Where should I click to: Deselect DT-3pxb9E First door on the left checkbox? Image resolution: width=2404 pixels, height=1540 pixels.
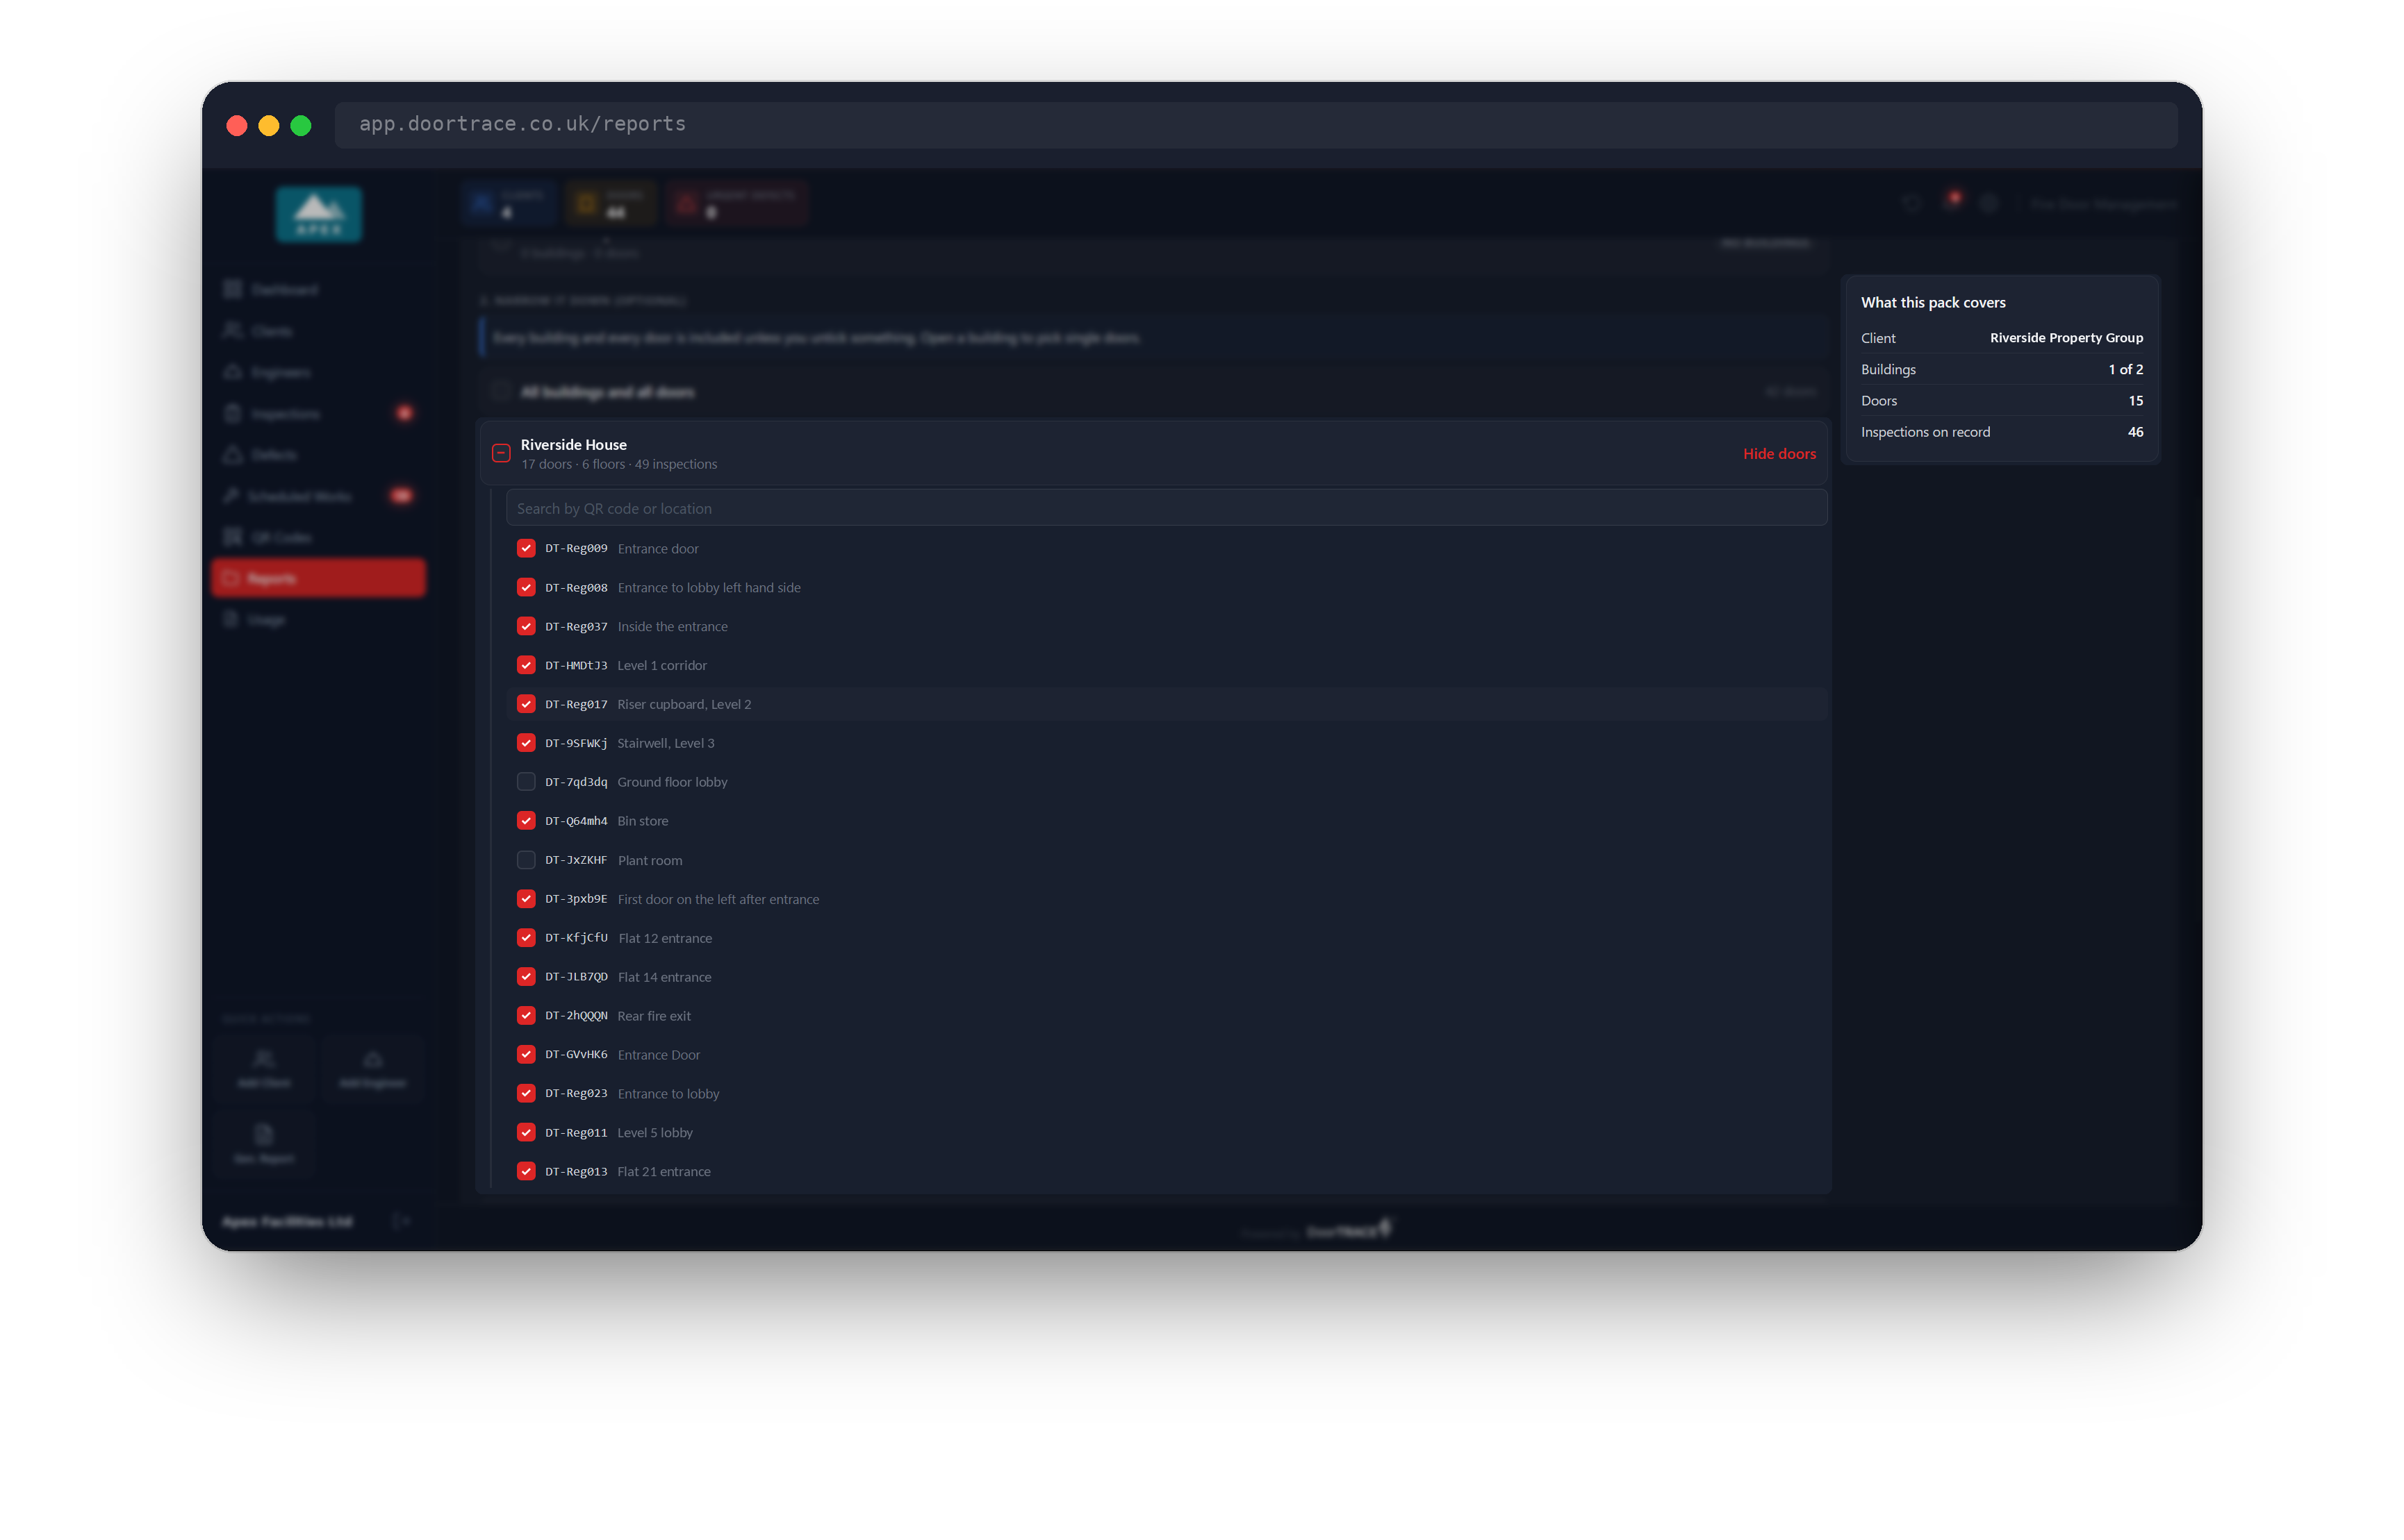[x=526, y=900]
